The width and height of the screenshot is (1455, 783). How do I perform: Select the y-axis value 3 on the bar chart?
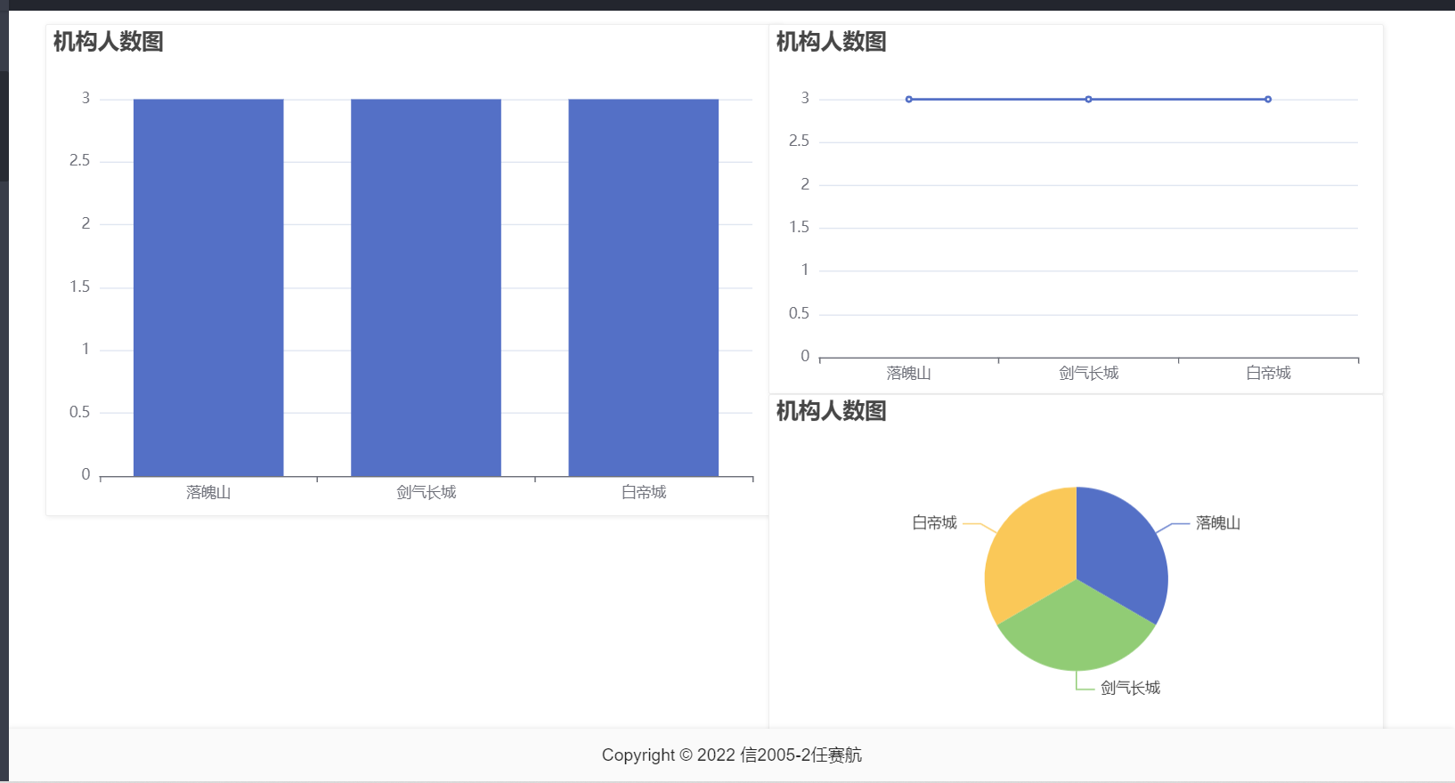tap(85, 98)
